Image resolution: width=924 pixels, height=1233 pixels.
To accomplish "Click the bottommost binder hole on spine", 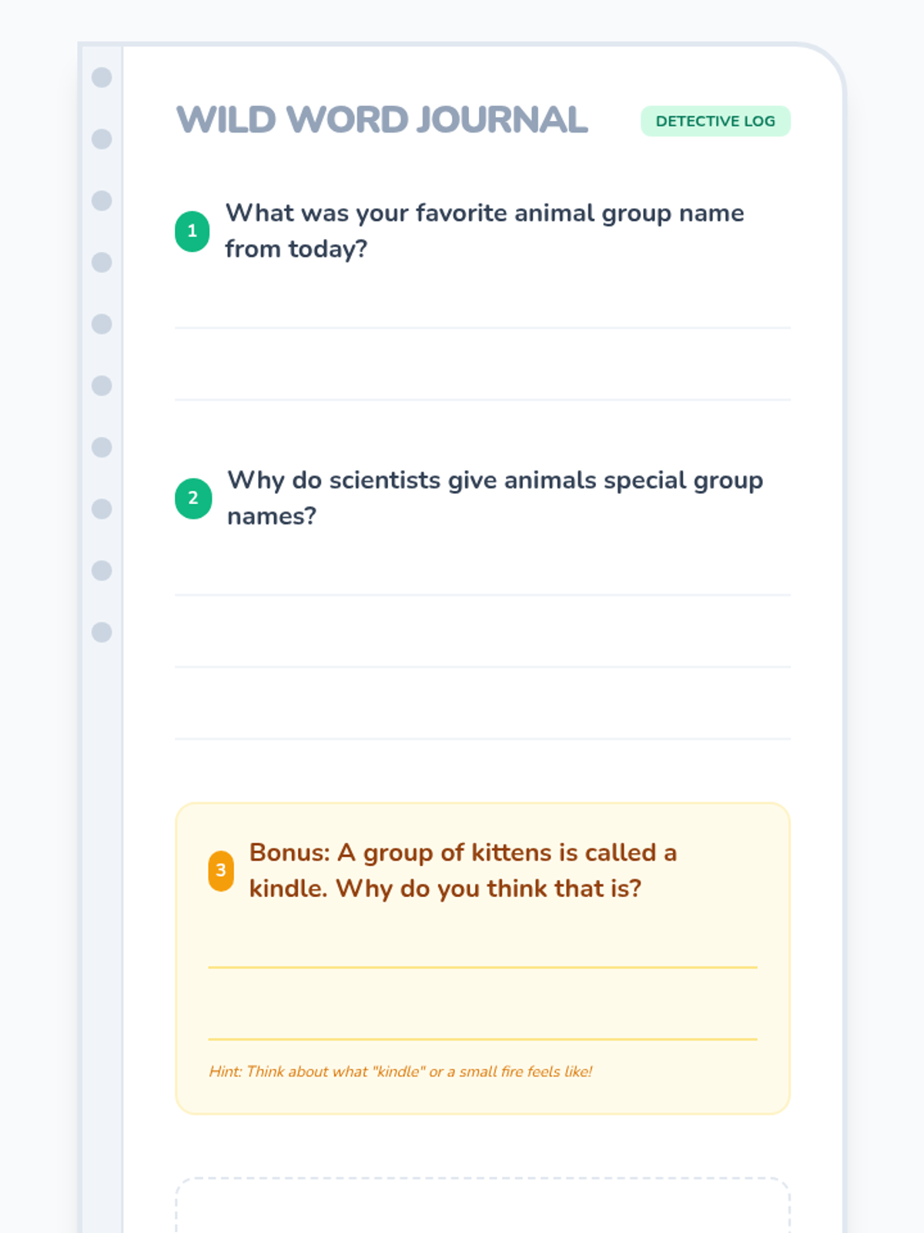I will pyautogui.click(x=102, y=632).
